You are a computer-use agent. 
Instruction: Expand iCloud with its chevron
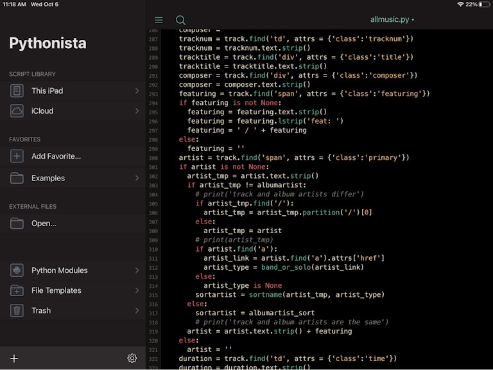tap(137, 111)
